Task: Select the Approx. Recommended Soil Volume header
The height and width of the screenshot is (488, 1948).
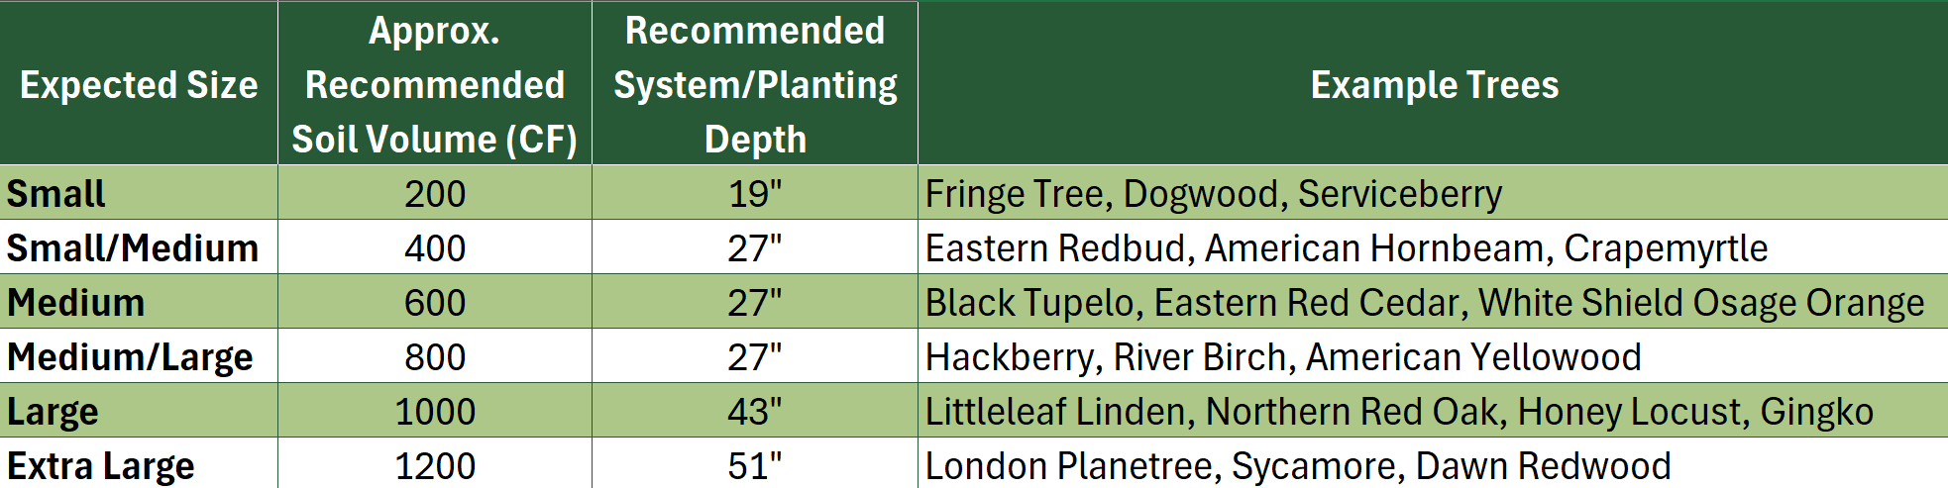Action: click(x=435, y=83)
